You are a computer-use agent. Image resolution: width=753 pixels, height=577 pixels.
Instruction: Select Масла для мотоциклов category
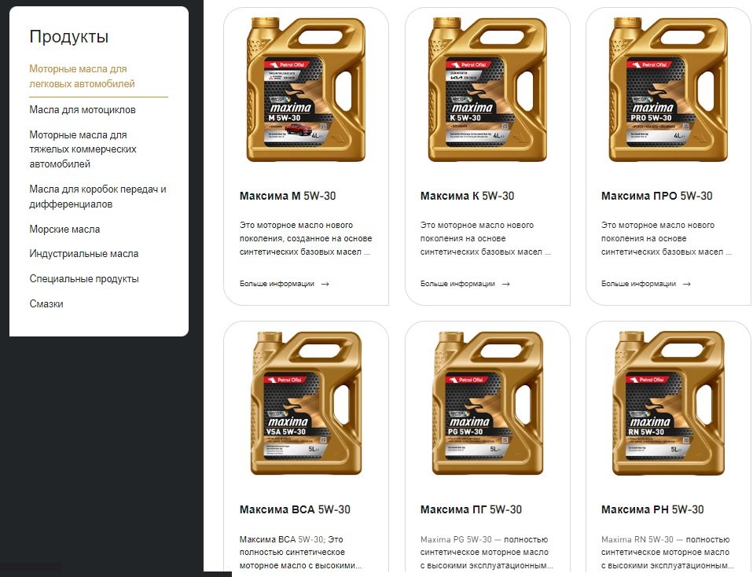click(83, 110)
